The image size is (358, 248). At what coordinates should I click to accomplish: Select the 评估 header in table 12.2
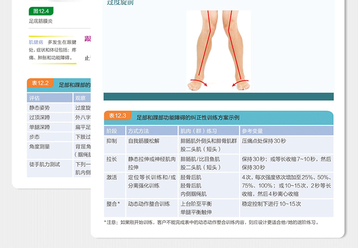[x=34, y=98]
